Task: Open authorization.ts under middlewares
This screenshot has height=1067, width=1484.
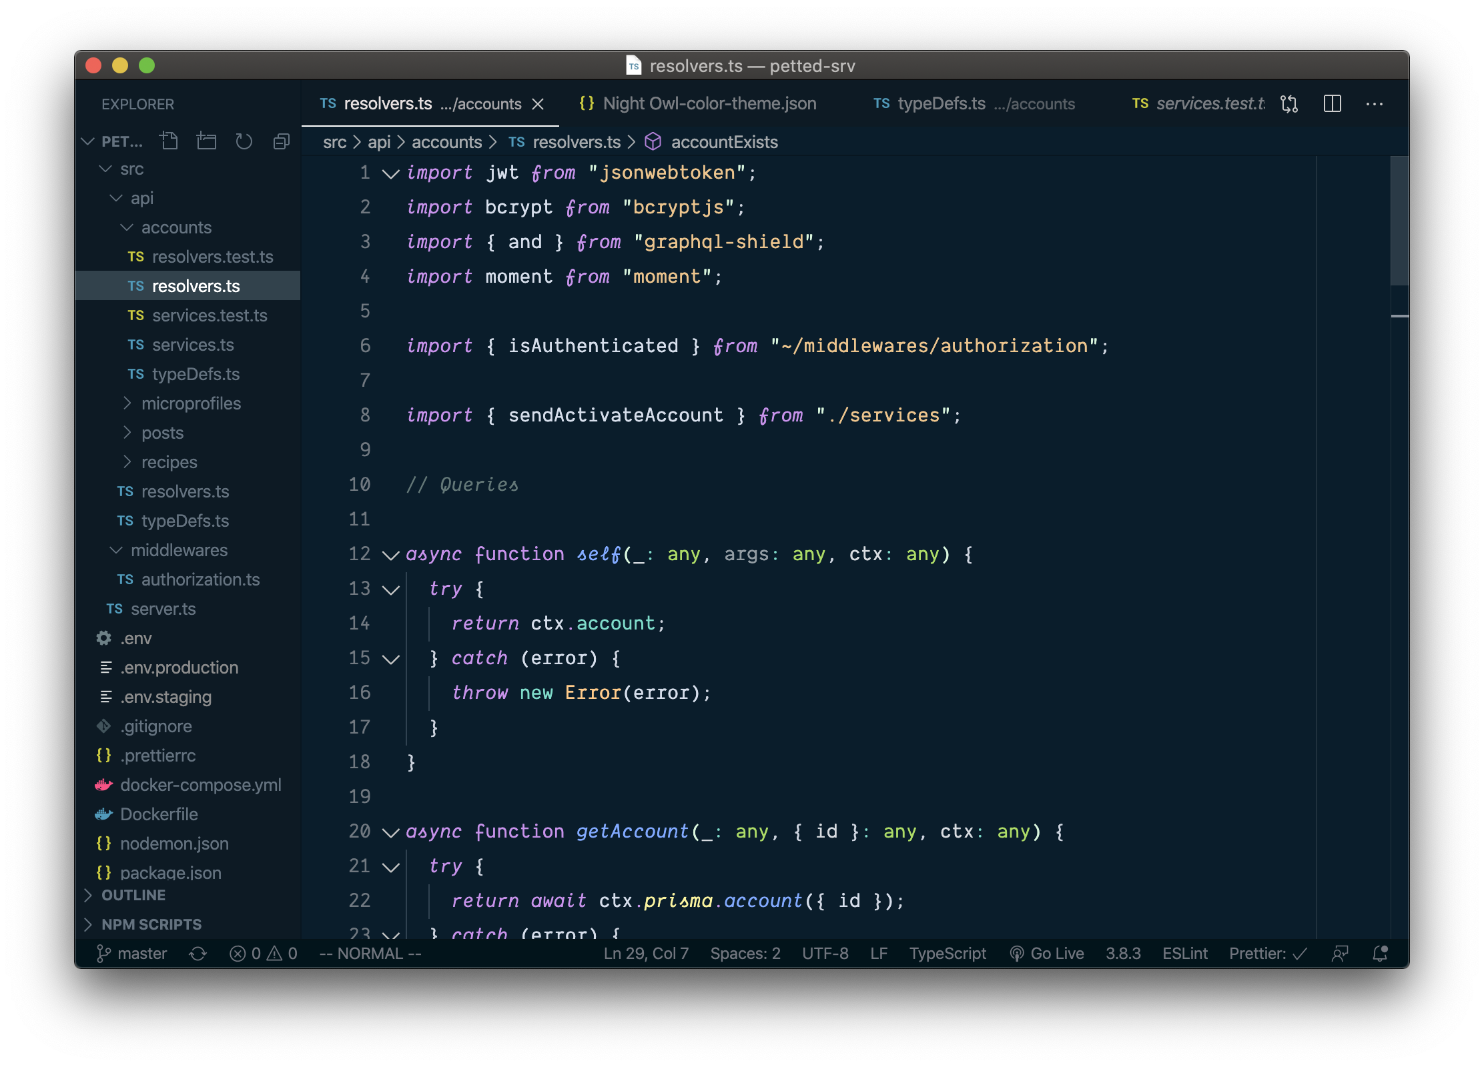Action: [x=188, y=580]
